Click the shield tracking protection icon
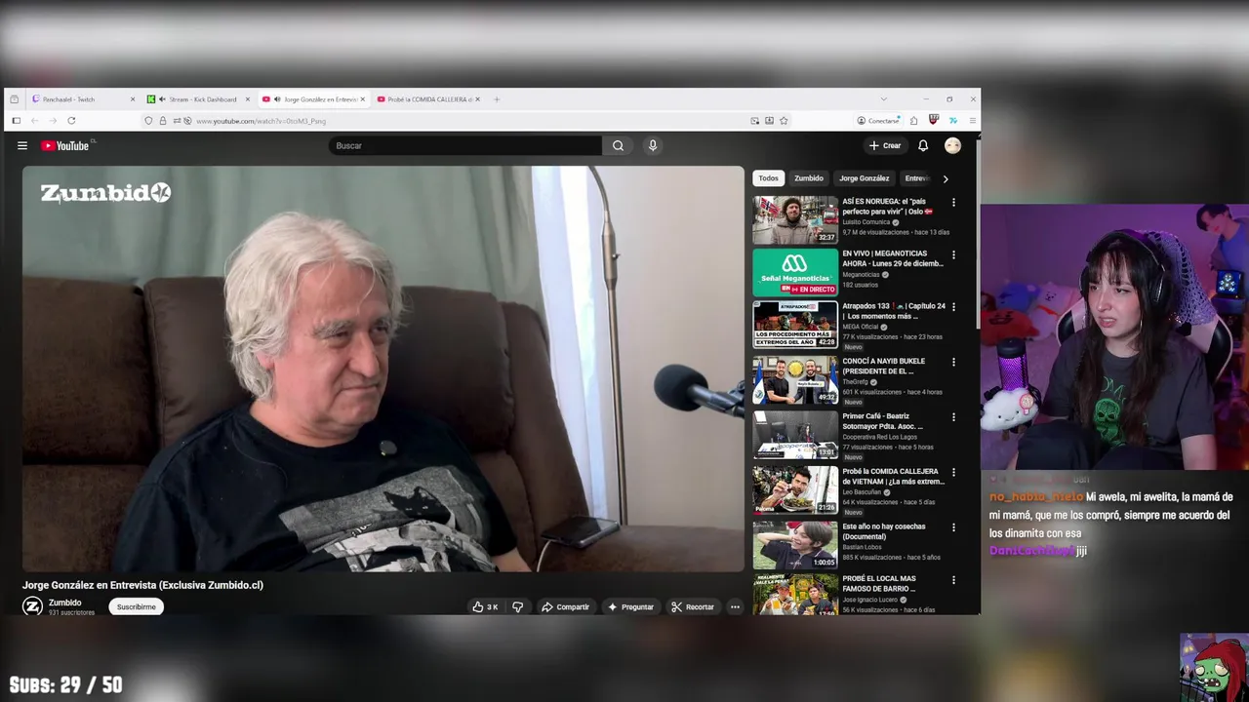This screenshot has width=1249, height=702. coord(148,121)
